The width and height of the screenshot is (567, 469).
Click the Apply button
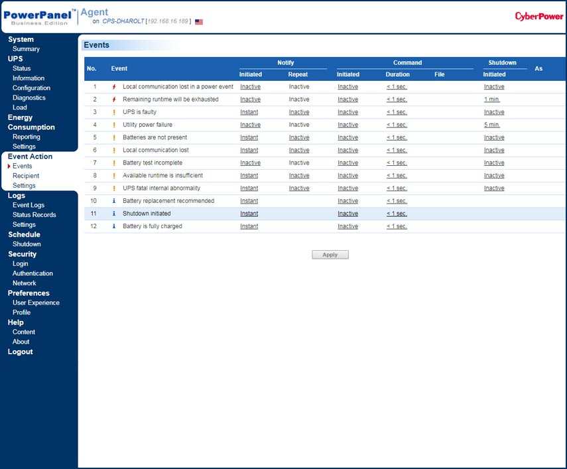tap(330, 255)
